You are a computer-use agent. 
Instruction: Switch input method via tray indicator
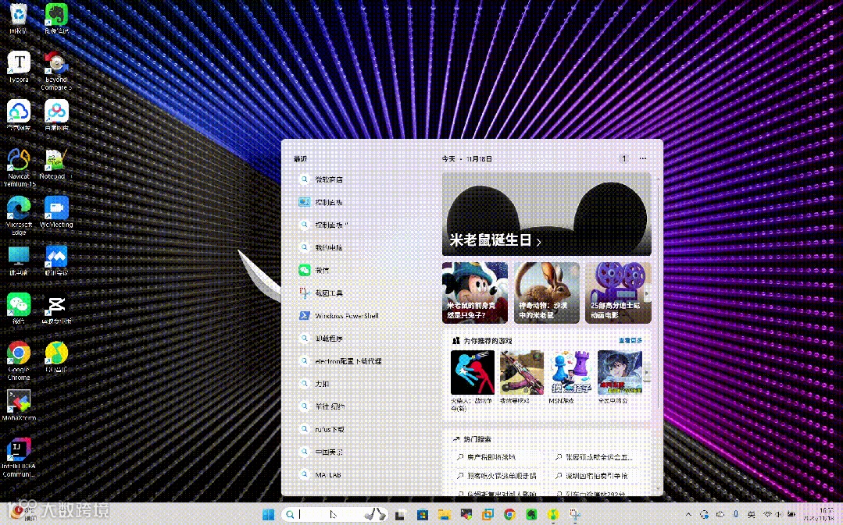[x=752, y=514]
